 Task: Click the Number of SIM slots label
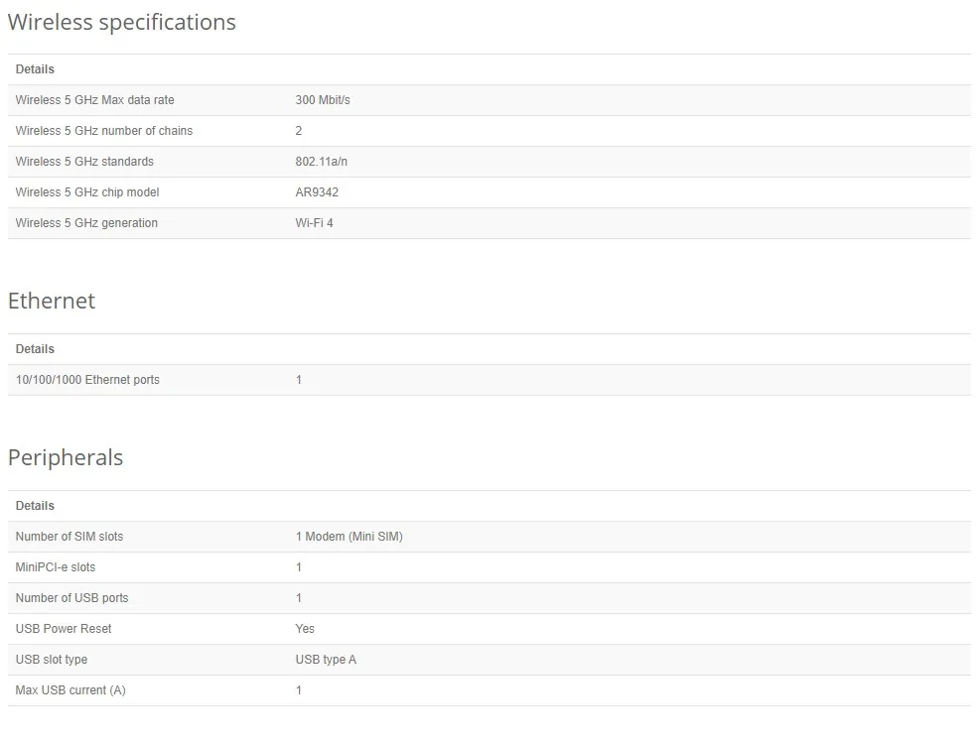click(x=70, y=537)
